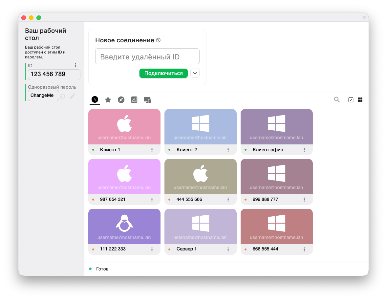Select the Клиент офис label text
This screenshot has width=387, height=300.
268,150
